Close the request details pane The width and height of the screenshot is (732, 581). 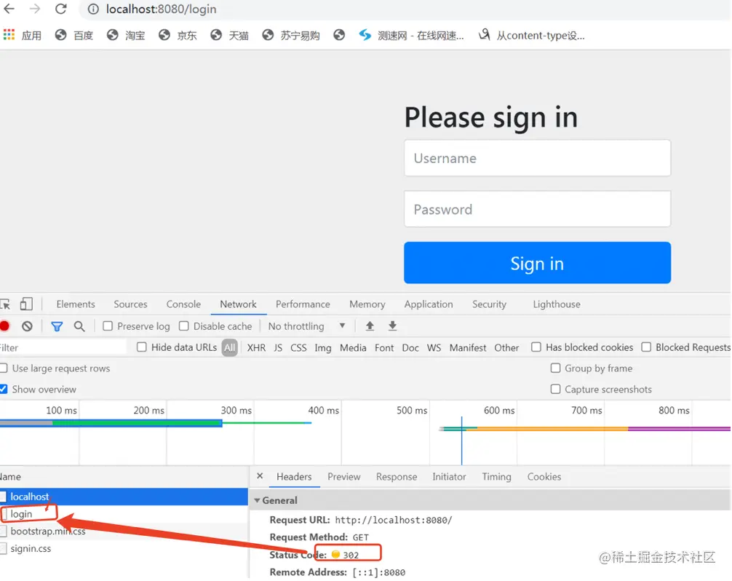tap(260, 476)
